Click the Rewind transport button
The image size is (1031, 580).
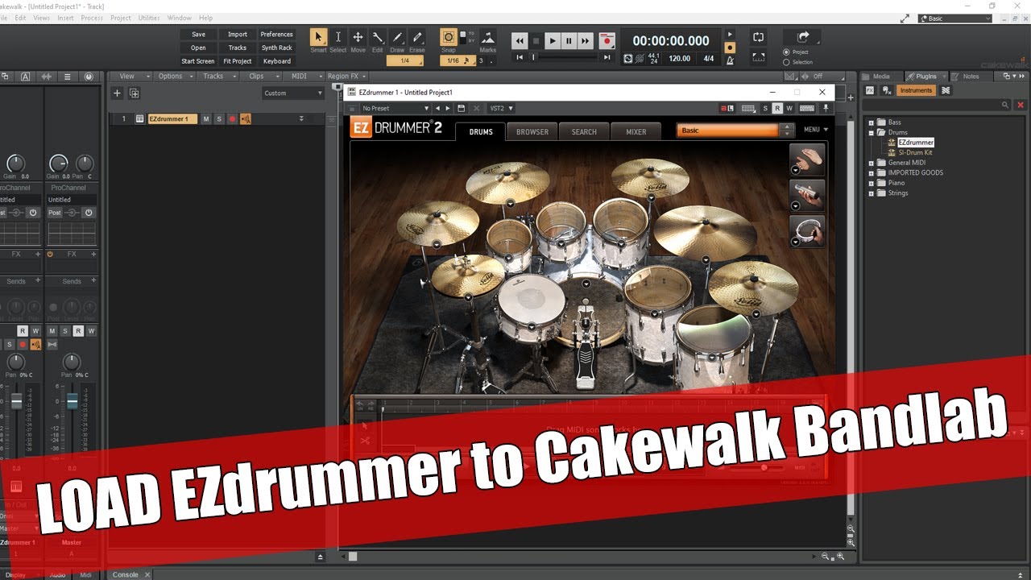click(520, 40)
